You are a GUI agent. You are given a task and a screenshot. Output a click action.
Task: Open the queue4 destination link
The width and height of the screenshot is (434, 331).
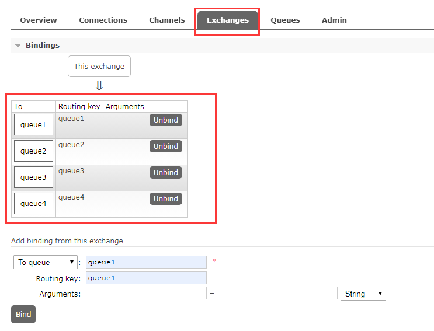point(33,204)
